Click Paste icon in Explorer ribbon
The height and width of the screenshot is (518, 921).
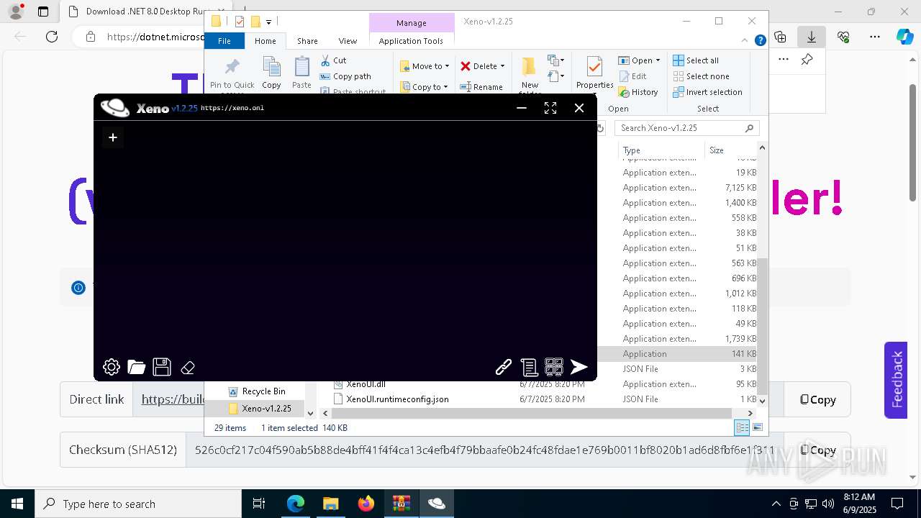tap(301, 73)
